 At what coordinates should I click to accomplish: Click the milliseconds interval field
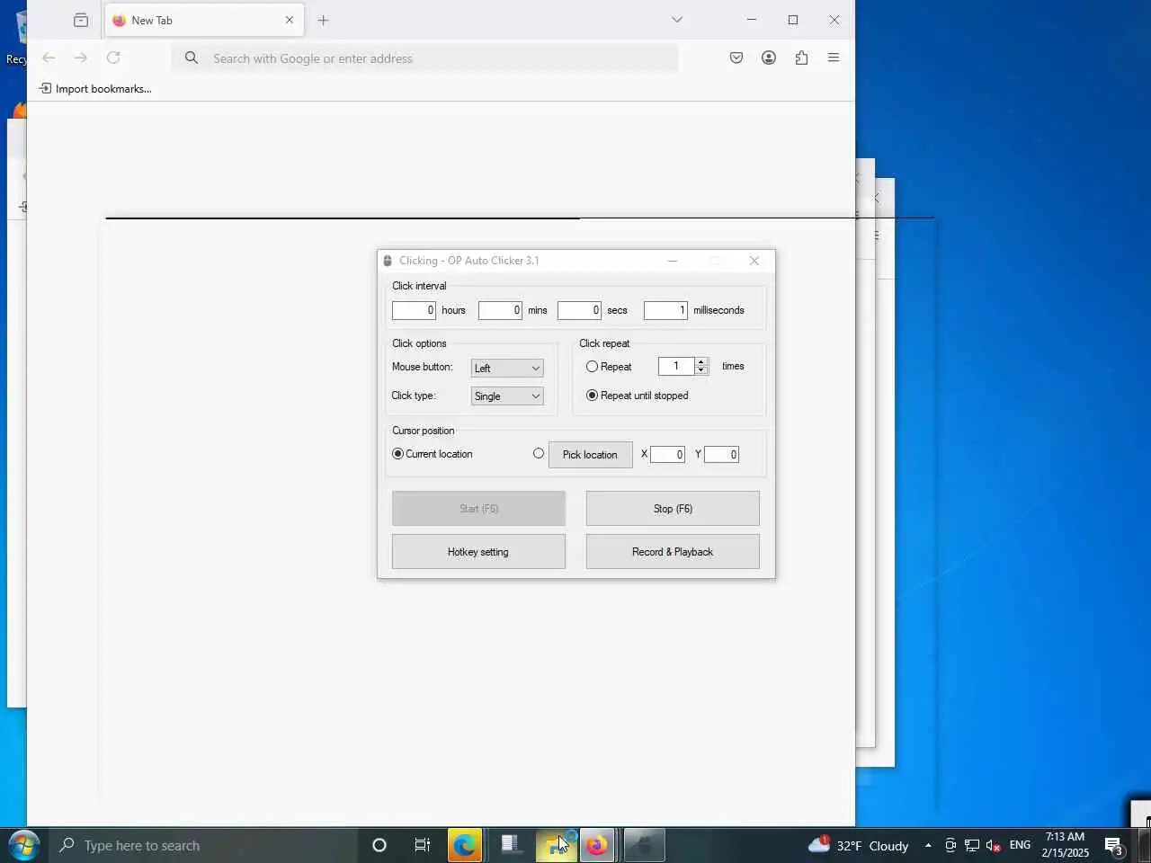(x=665, y=310)
